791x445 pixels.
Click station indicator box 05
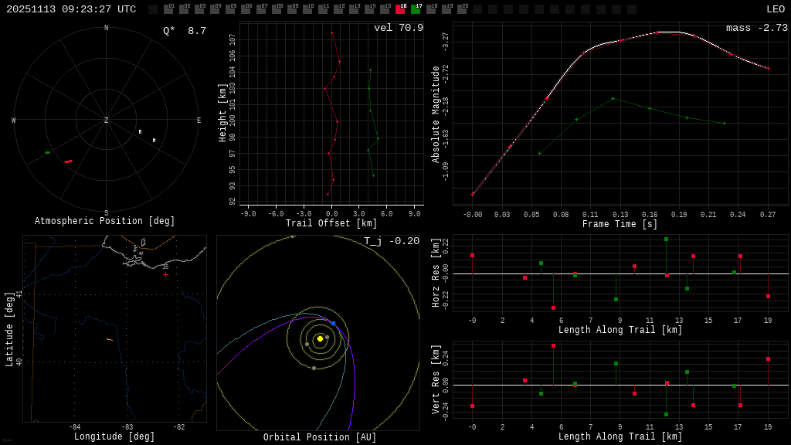click(230, 9)
